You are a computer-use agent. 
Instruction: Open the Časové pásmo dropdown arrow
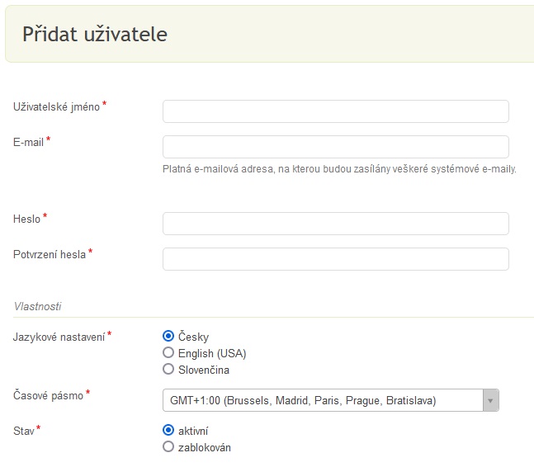tap(491, 400)
